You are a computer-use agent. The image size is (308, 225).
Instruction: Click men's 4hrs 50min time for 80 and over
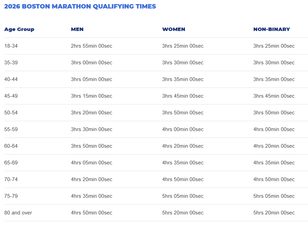click(x=92, y=213)
